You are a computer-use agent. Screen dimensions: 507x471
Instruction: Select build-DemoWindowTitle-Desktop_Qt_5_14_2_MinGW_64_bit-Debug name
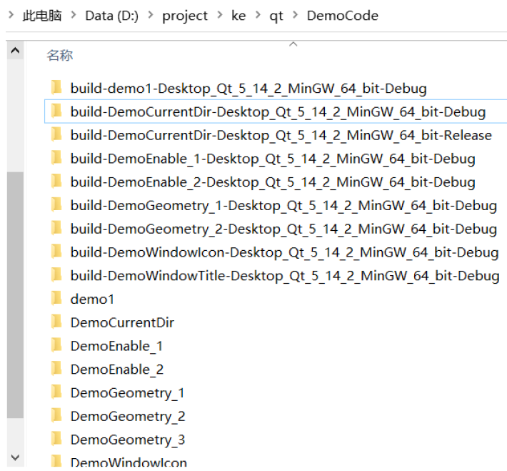(285, 276)
